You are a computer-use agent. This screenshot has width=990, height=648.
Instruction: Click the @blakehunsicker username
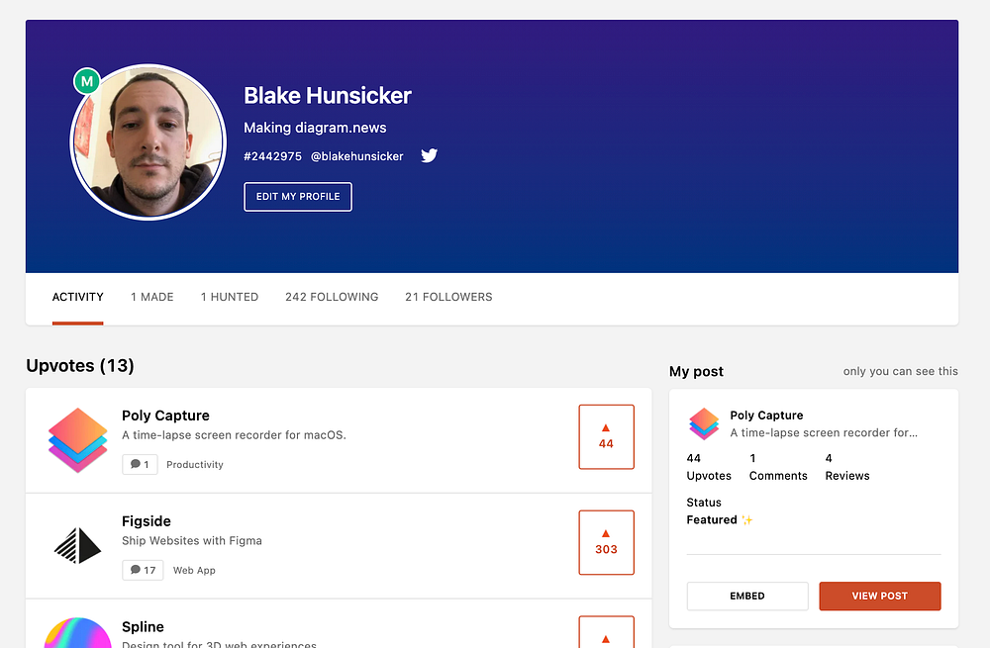tap(356, 156)
